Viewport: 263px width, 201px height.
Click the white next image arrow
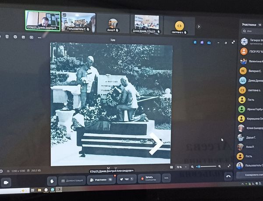coord(155,144)
